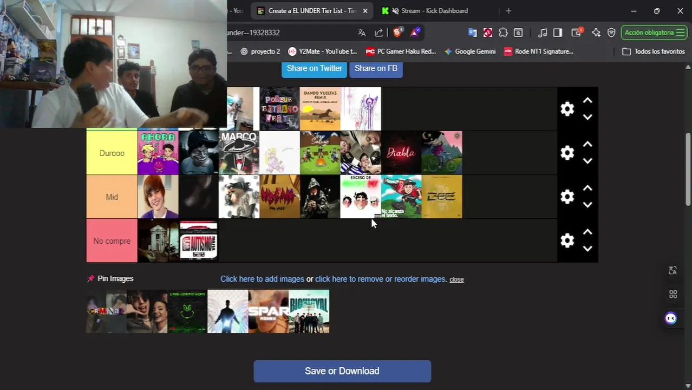
Task: Open settings gear for the Durooo tier
Action: (567, 153)
